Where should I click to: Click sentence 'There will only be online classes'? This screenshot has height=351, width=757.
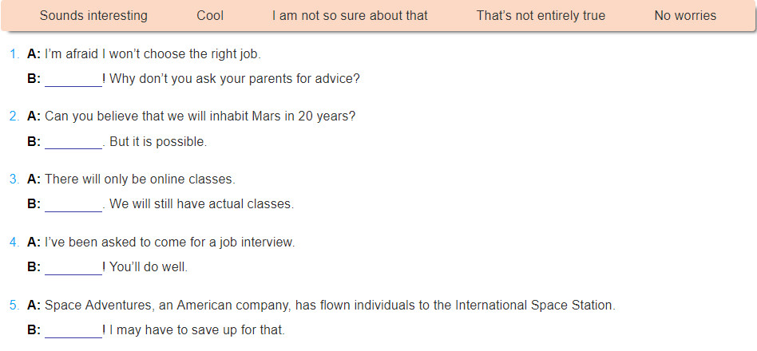[x=140, y=179]
